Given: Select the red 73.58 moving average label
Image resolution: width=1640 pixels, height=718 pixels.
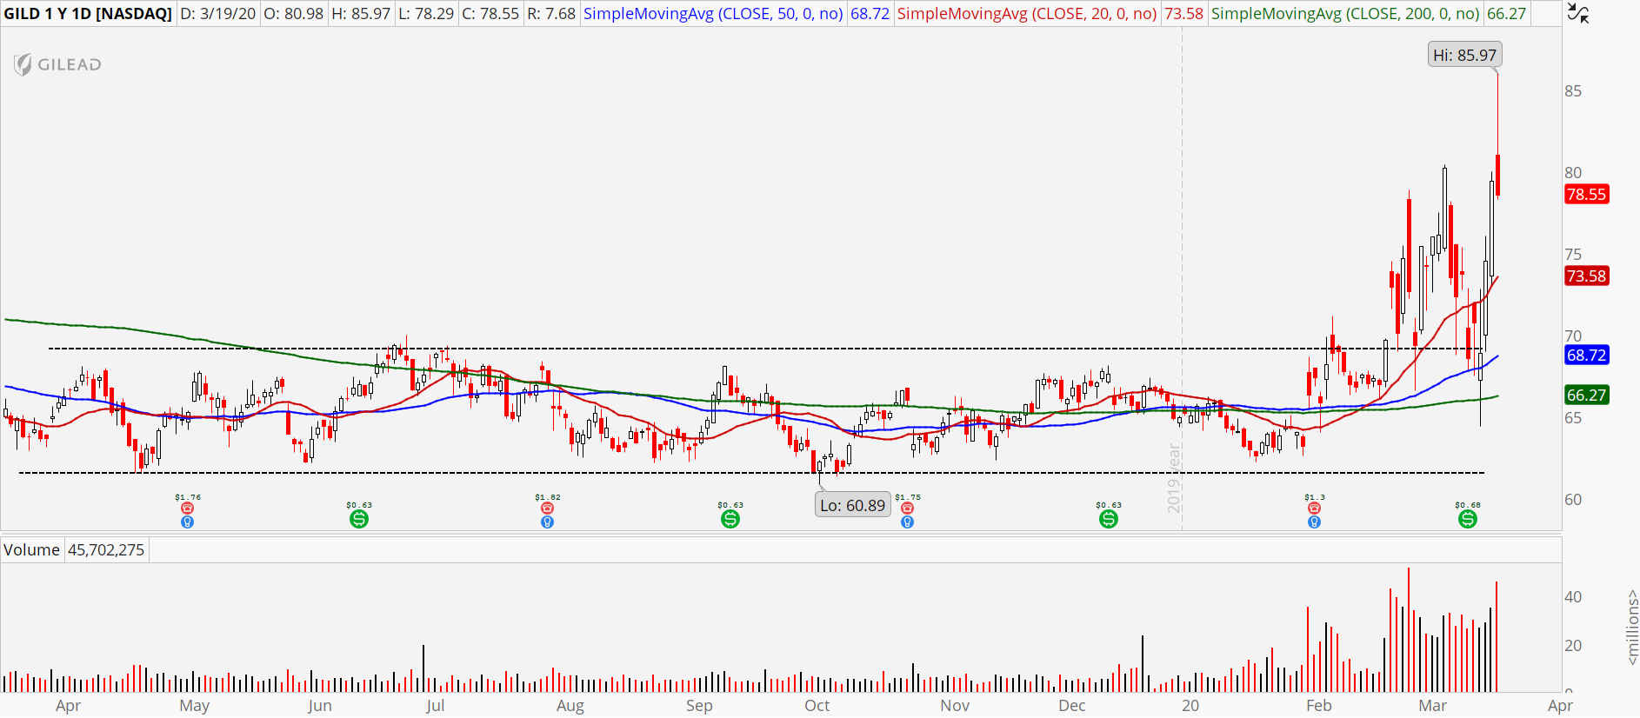Looking at the screenshot, I should pos(1586,276).
